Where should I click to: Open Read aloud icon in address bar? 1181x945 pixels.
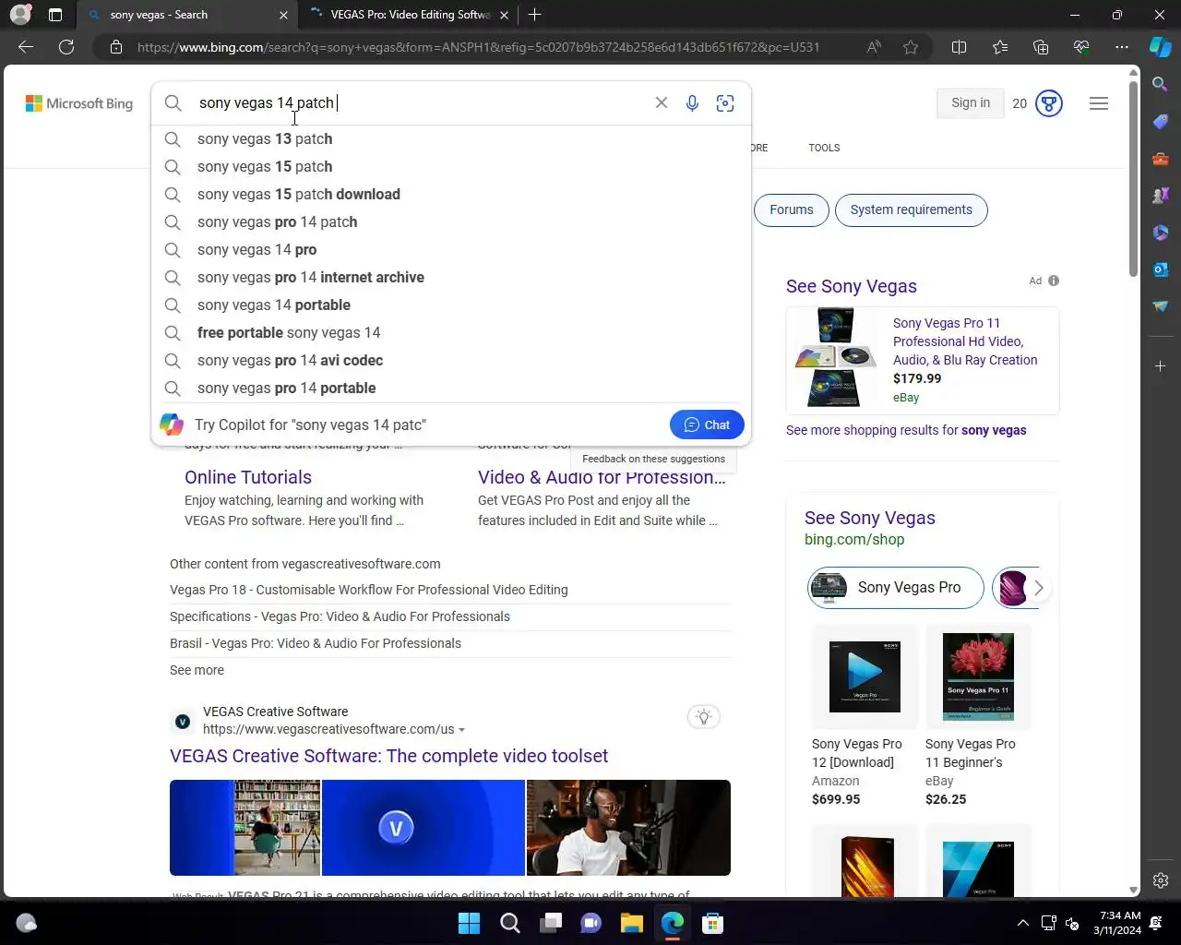[x=873, y=47]
